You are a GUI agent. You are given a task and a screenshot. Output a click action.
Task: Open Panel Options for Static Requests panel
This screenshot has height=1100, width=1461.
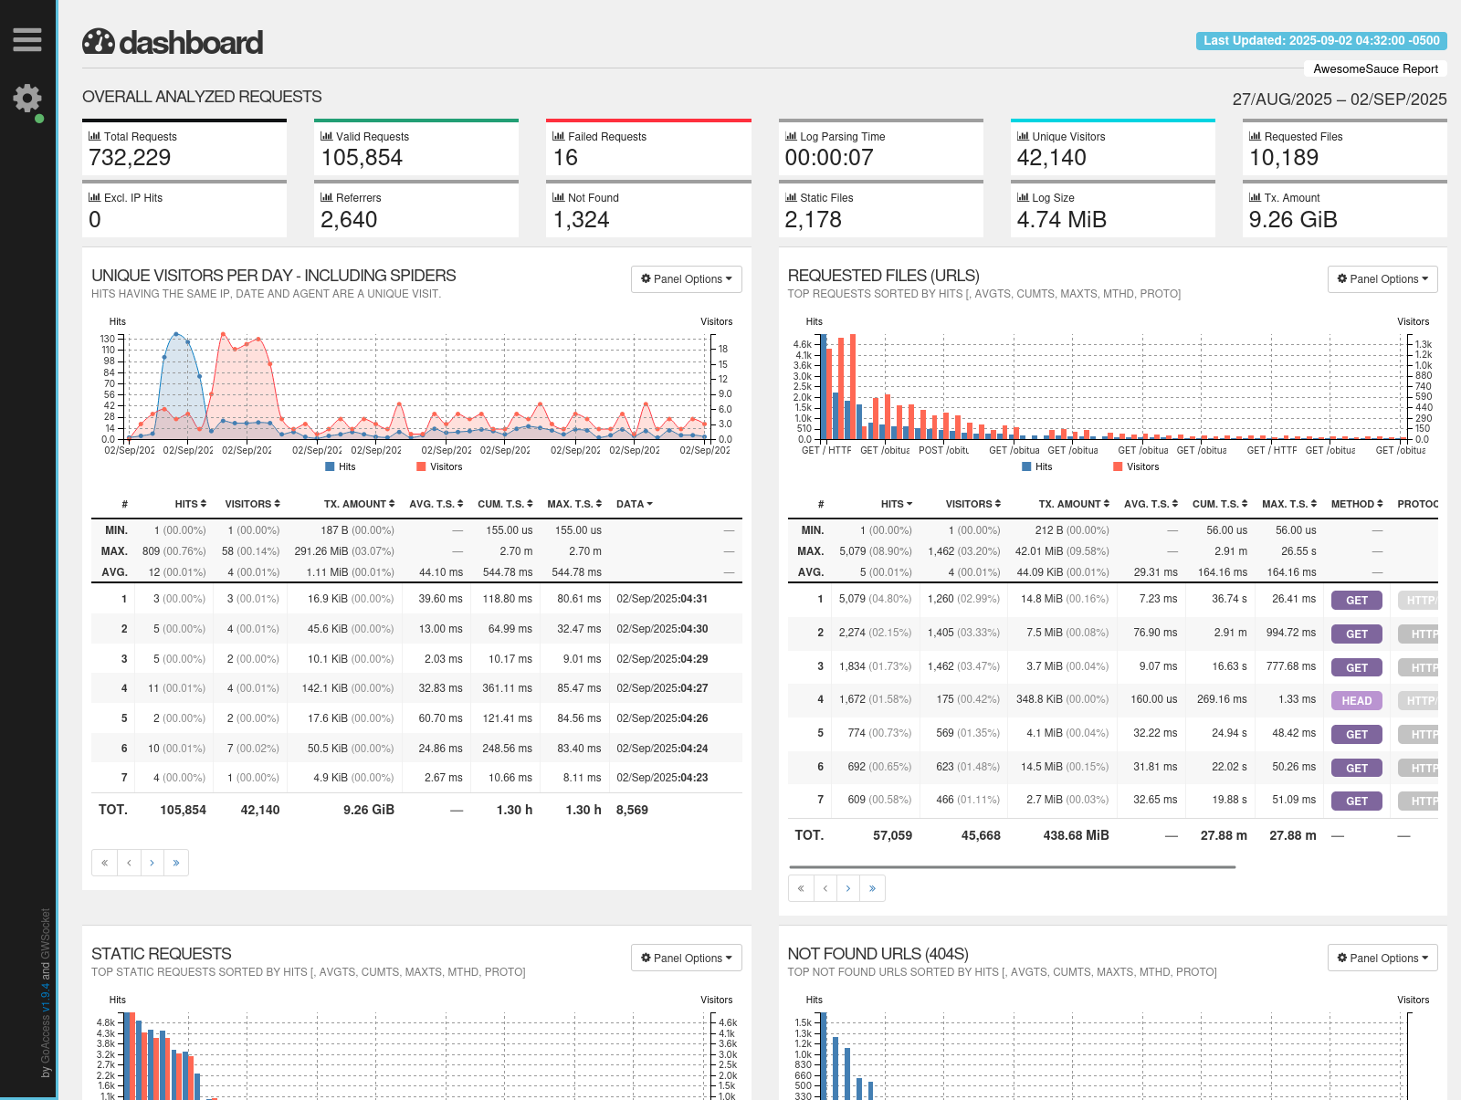(687, 958)
